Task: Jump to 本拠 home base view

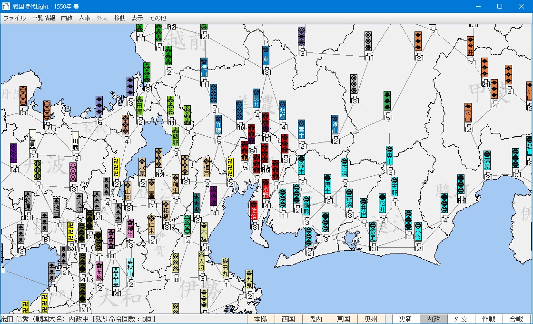Action: pos(261,319)
